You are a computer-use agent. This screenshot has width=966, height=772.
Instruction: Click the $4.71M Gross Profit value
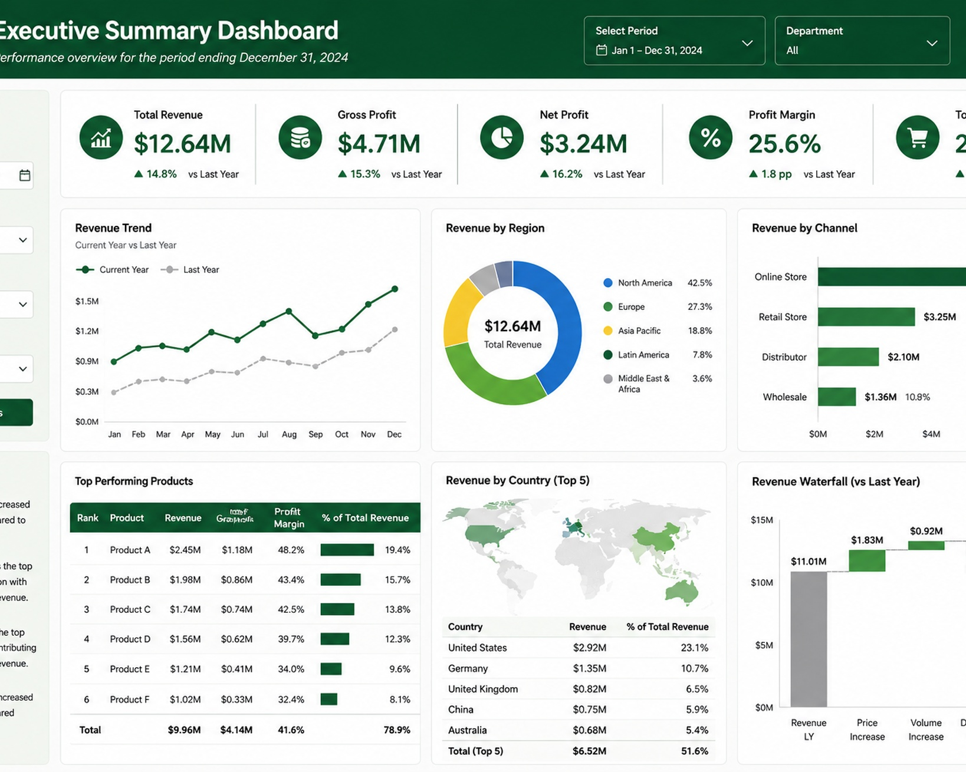[x=379, y=144]
